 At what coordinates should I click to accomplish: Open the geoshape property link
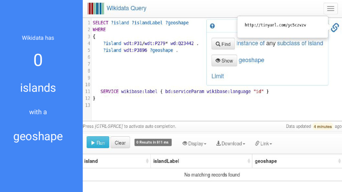click(251, 60)
